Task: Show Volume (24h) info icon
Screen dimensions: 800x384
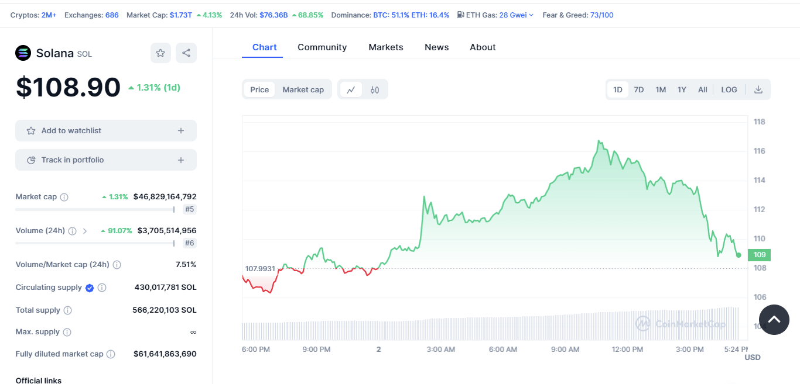Action: (72, 231)
